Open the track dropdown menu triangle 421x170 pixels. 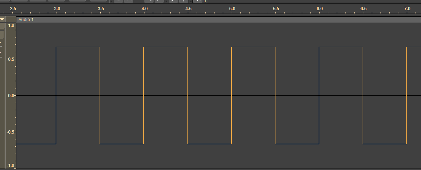coord(2,19)
